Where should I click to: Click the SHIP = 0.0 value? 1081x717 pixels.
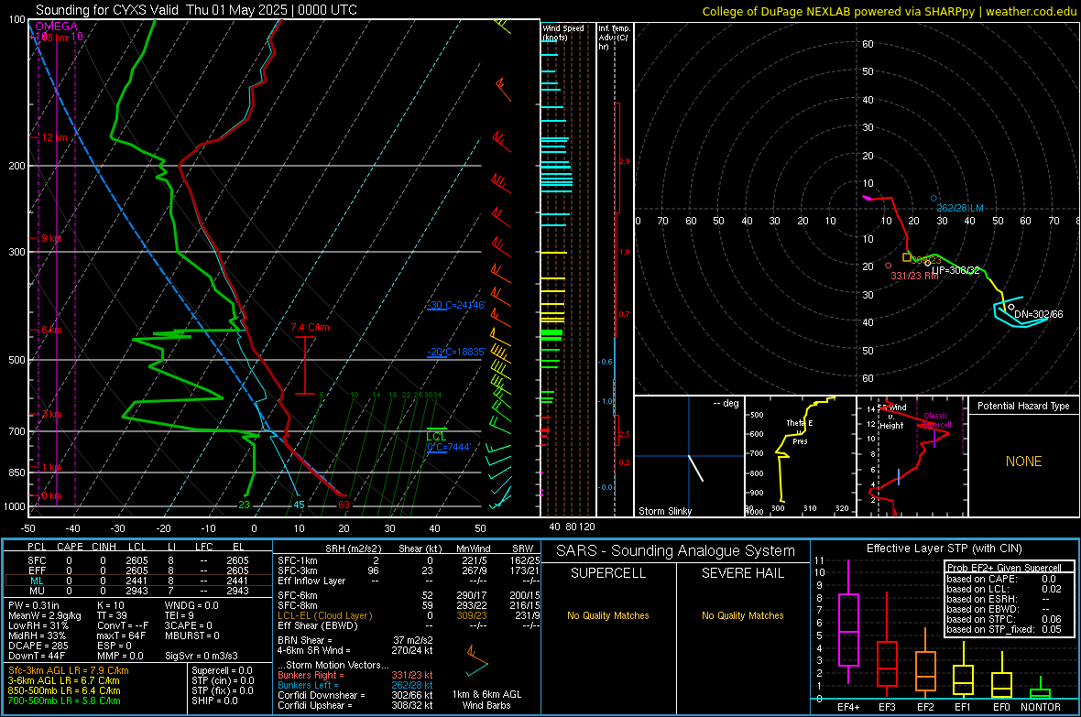click(x=214, y=701)
